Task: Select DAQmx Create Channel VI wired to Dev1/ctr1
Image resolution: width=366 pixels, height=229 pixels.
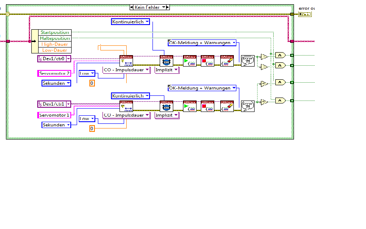Action: [x=126, y=106]
